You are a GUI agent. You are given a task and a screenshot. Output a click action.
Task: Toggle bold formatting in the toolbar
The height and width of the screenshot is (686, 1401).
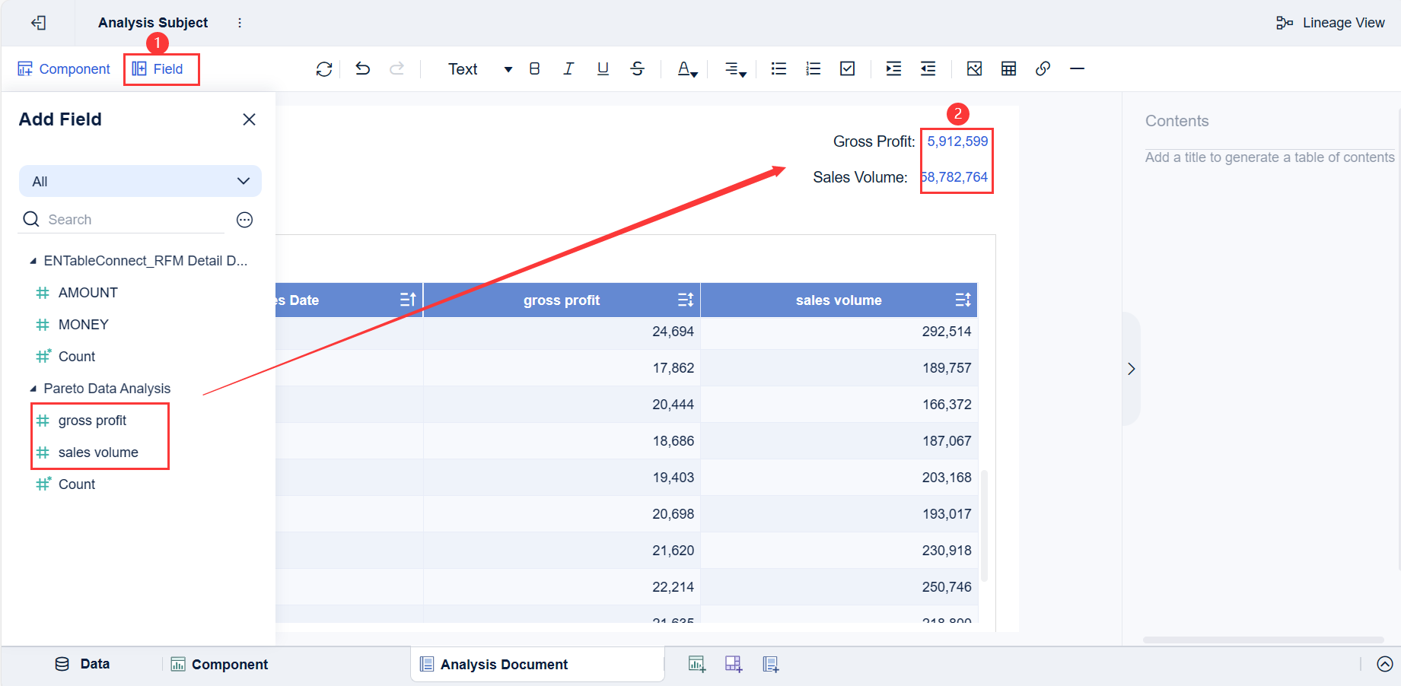point(535,68)
